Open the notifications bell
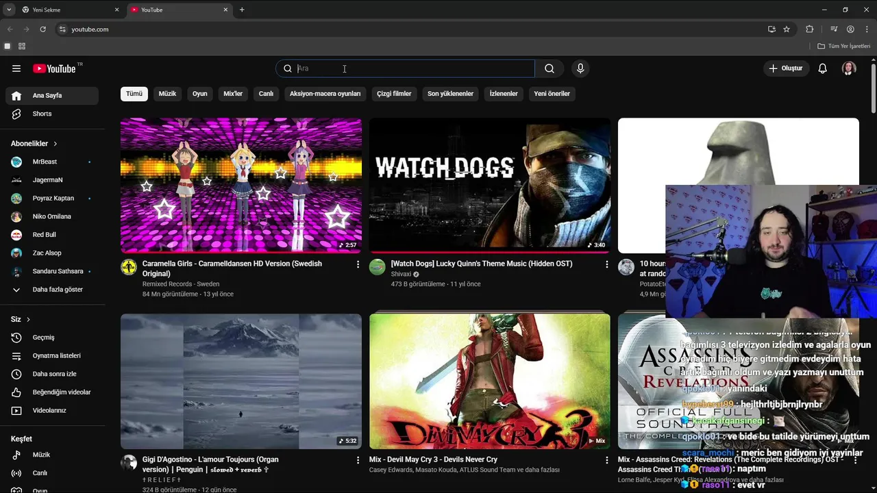The height and width of the screenshot is (493, 877). coord(823,68)
